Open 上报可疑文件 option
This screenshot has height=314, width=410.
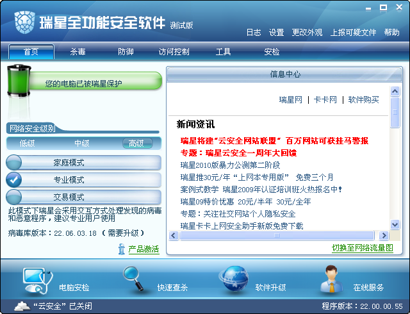pos(353,33)
